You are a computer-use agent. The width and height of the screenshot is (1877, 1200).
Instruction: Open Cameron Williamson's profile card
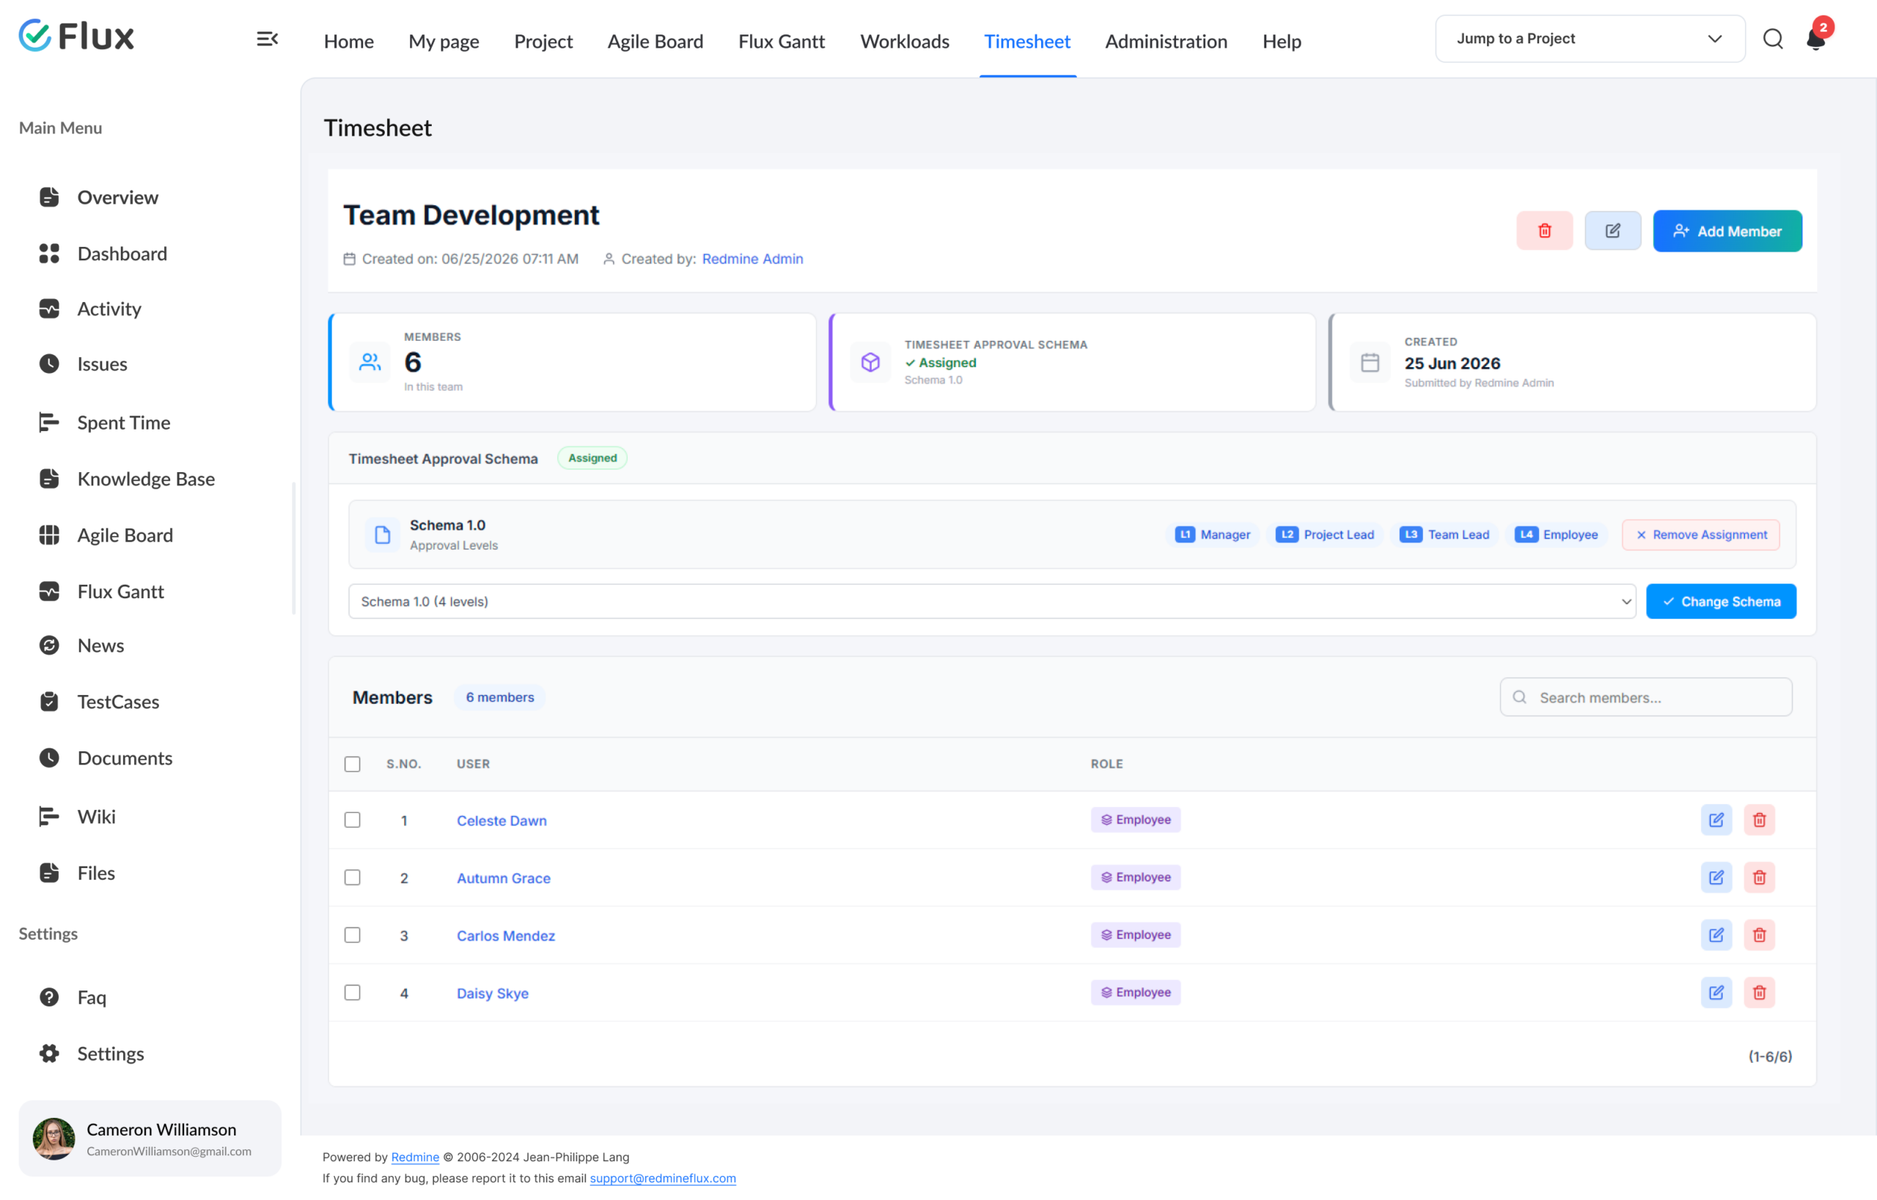coord(150,1138)
